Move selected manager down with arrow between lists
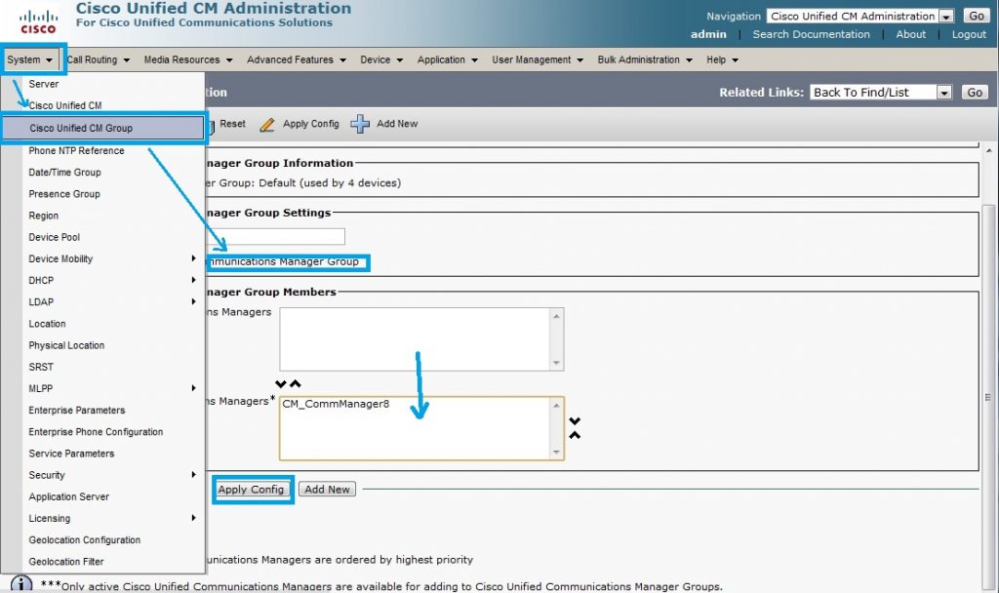999x593 pixels. tap(280, 383)
